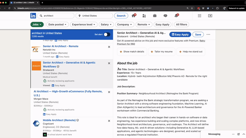Open All filters panel
The width and height of the screenshot is (246, 138).
pos(181,25)
